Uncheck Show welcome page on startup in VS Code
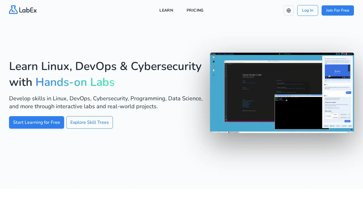The image size is (363, 204). 243,111
